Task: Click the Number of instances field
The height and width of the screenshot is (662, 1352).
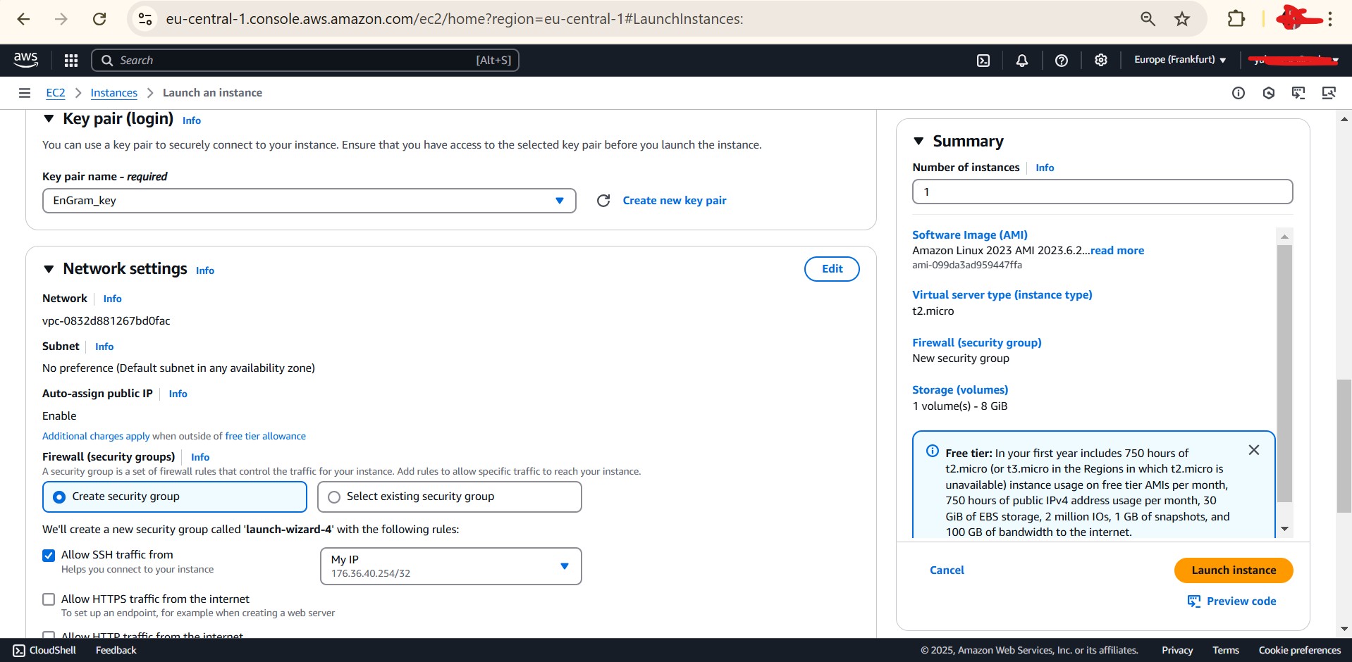Action: 1102,192
